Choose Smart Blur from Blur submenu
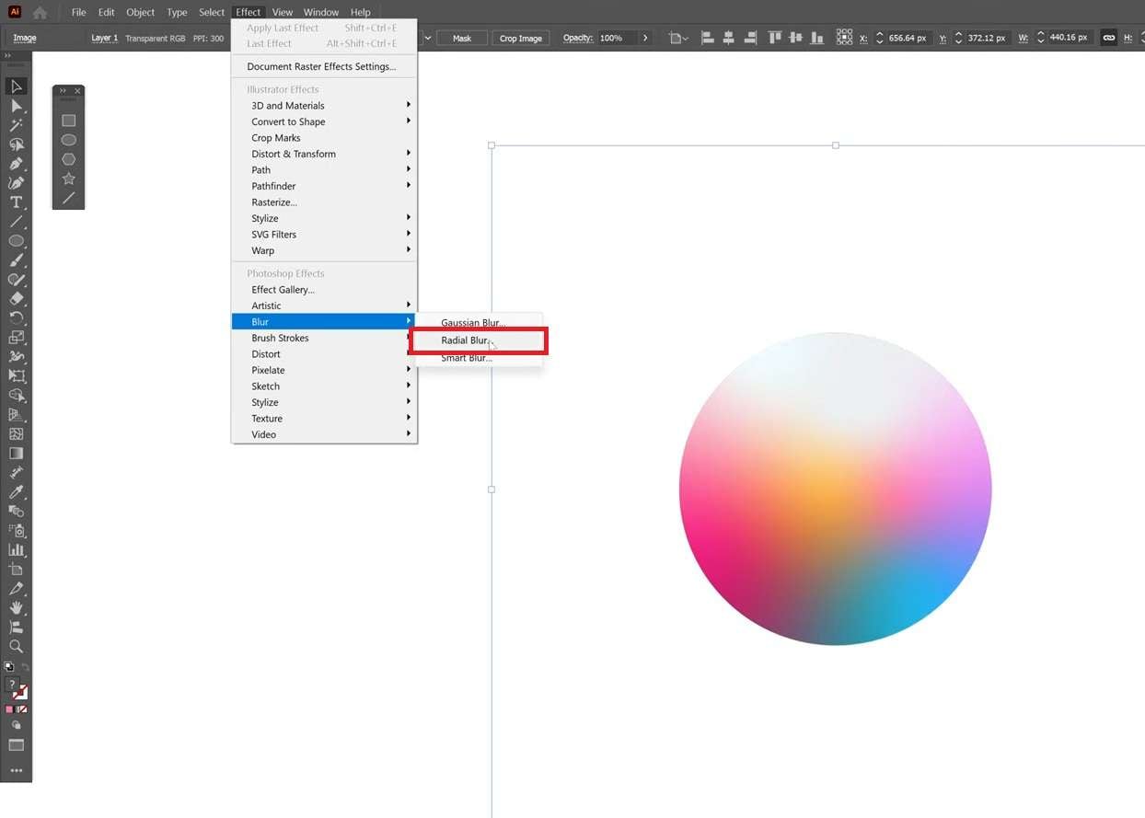The width and height of the screenshot is (1145, 818). 479,358
